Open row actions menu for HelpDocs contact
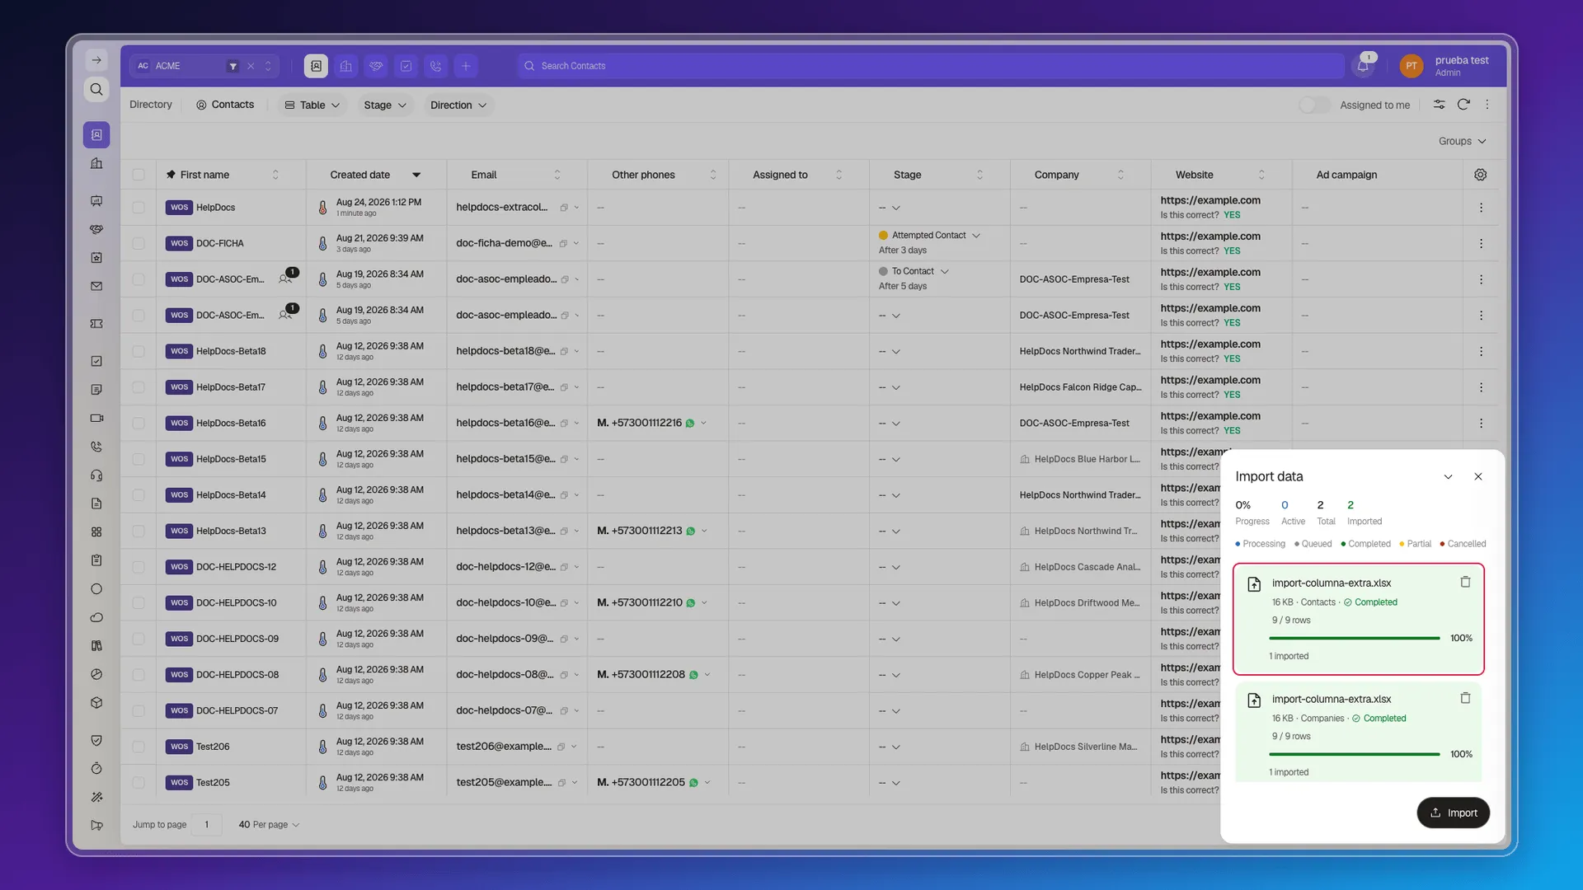 point(1481,208)
